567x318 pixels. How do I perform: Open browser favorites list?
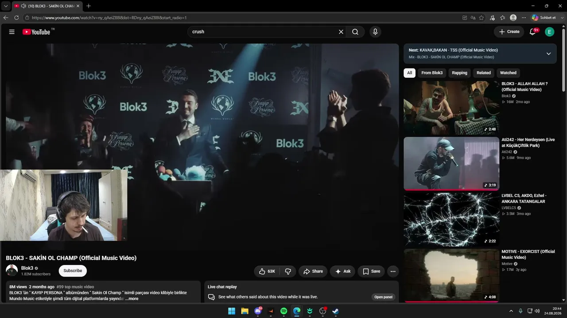click(x=503, y=18)
